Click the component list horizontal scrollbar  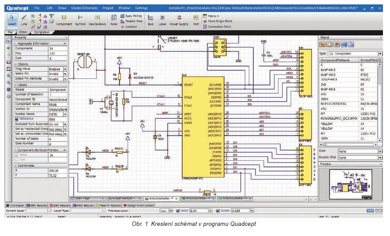(348, 144)
